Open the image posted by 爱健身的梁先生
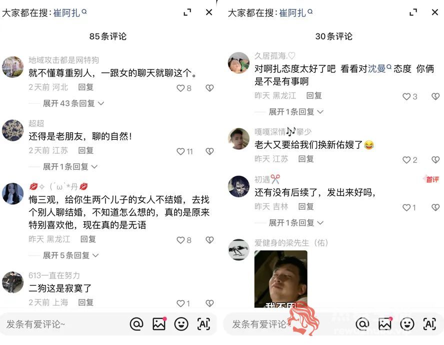Image resolution: width=444 pixels, height=345 pixels. [280, 279]
